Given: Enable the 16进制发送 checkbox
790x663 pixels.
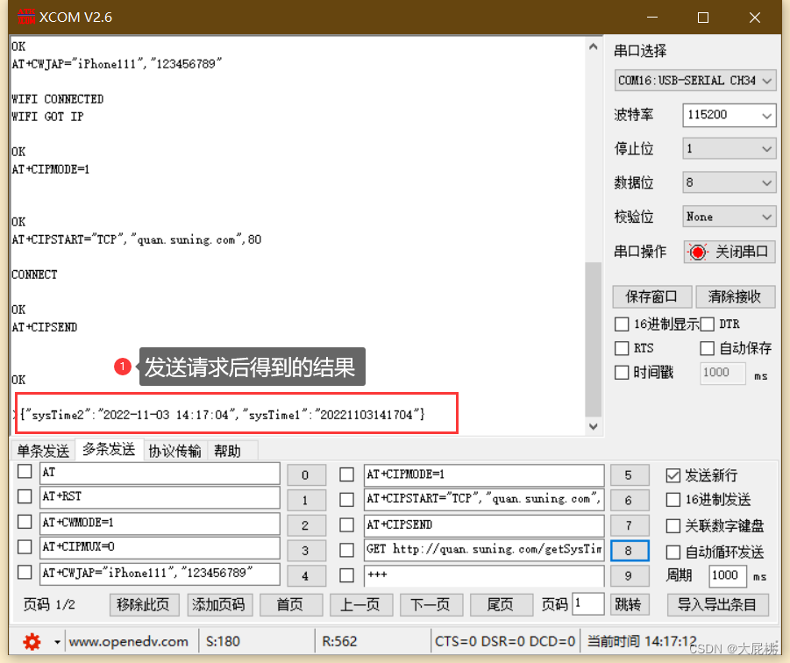Looking at the screenshot, I should (x=673, y=500).
